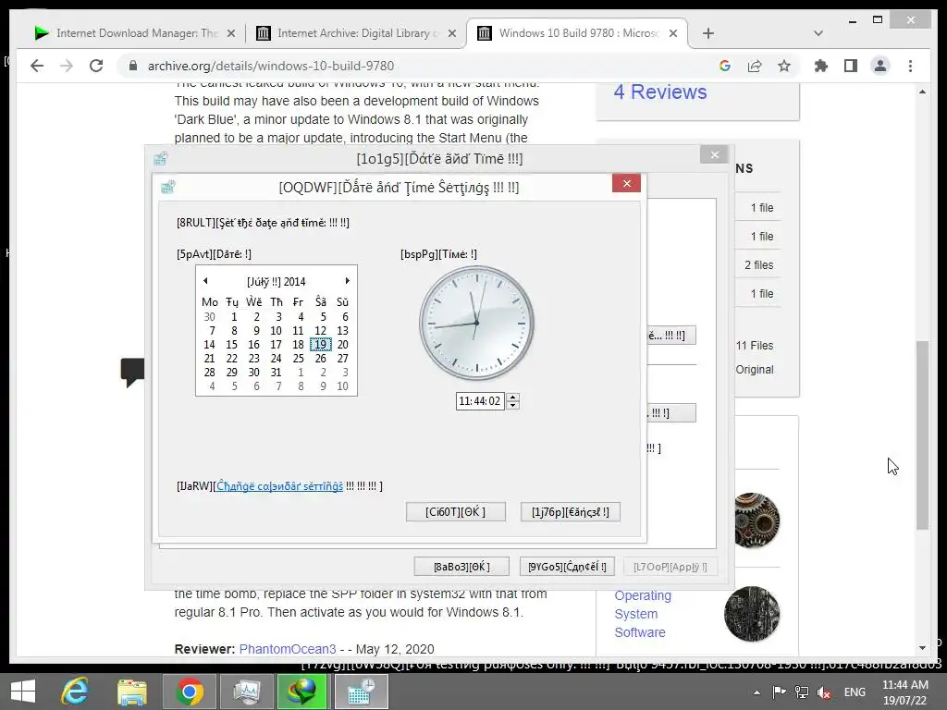
Task: Increase time with the spinner up arrow
Action: pyautogui.click(x=512, y=397)
